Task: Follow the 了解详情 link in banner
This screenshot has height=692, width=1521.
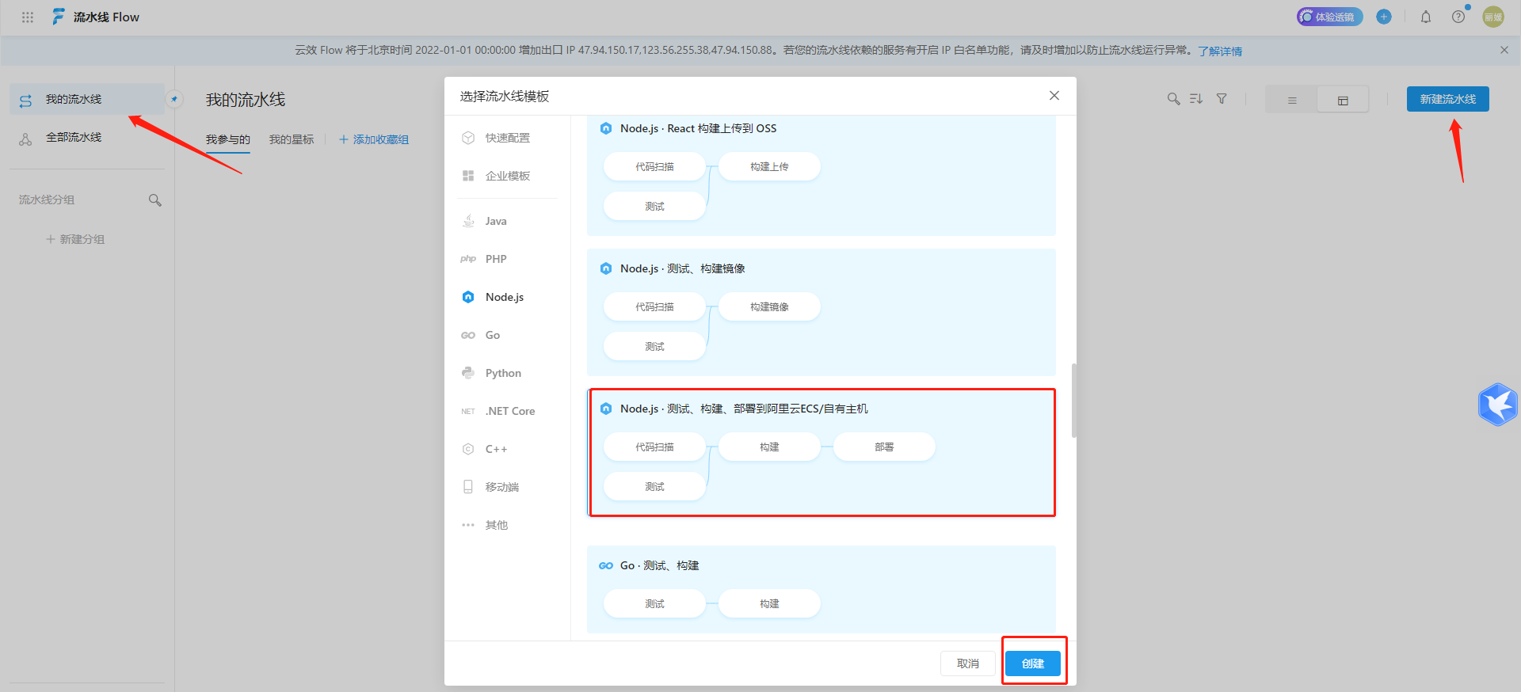Action: 1220,51
